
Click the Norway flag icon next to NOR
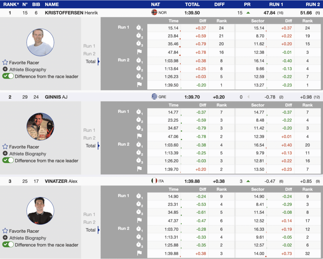coord(154,13)
